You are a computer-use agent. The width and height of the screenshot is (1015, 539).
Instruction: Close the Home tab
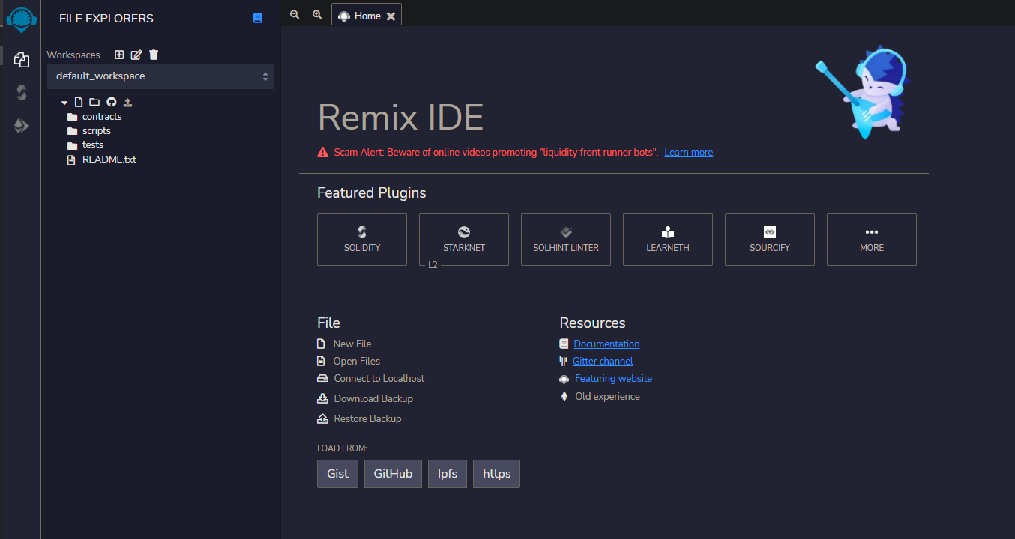[x=391, y=16]
